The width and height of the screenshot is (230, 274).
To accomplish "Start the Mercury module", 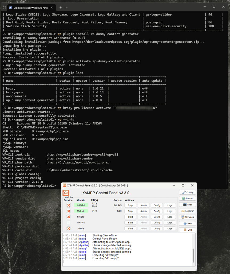I will pos(130,223).
